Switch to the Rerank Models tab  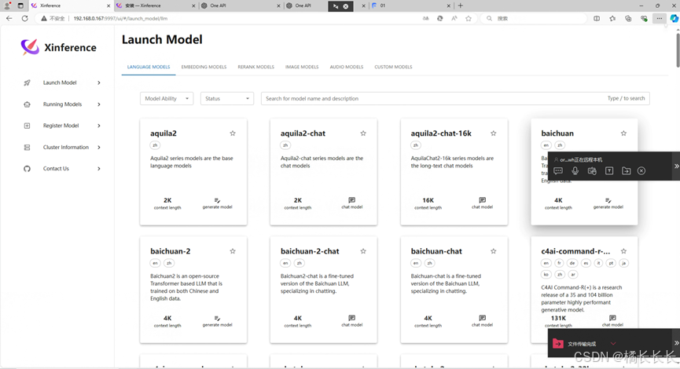coord(255,68)
